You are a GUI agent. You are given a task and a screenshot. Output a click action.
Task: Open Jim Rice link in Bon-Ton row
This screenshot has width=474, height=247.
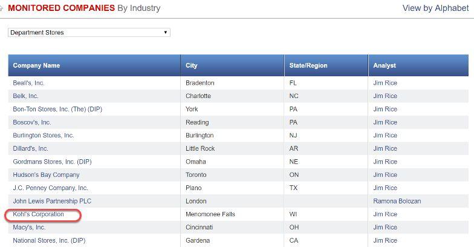tap(385, 109)
